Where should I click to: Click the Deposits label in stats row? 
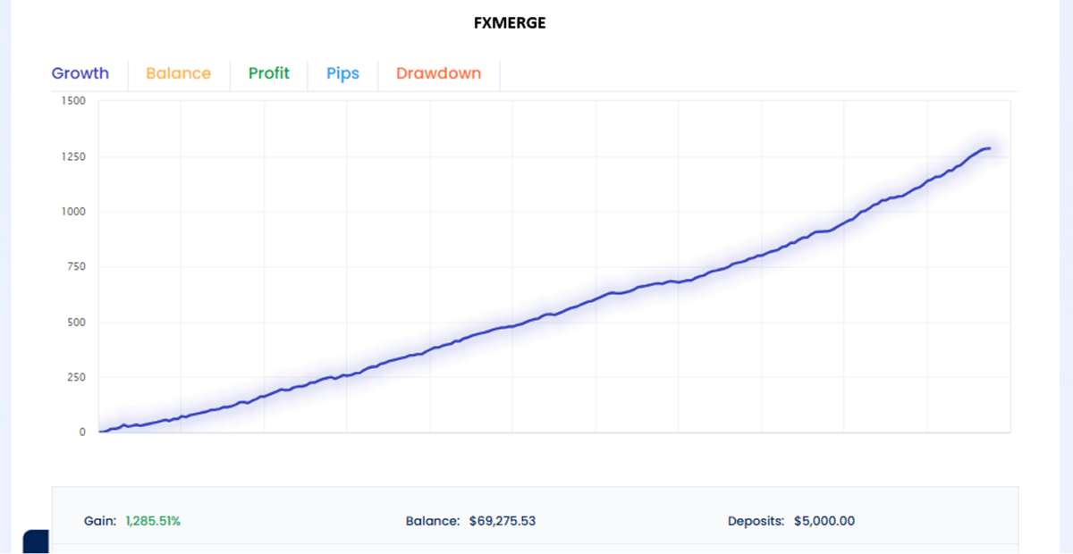756,521
